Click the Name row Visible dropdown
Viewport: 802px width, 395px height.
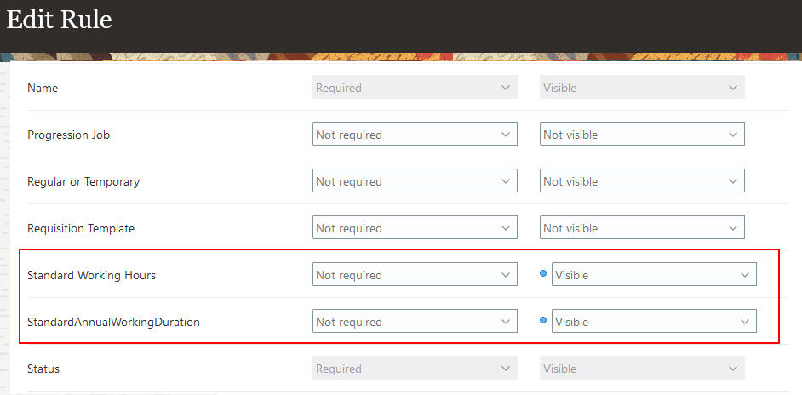point(642,88)
